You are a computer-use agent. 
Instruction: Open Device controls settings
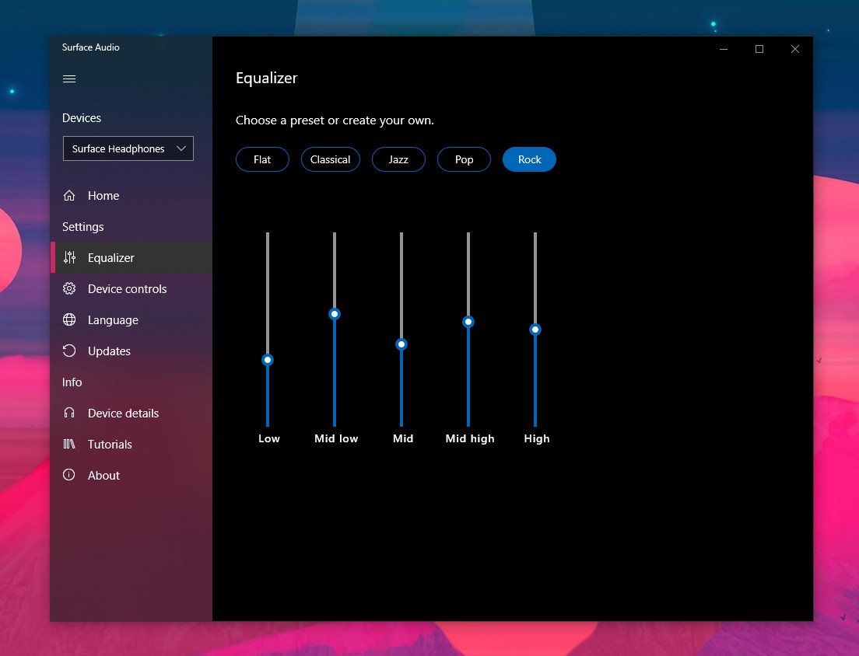click(131, 288)
